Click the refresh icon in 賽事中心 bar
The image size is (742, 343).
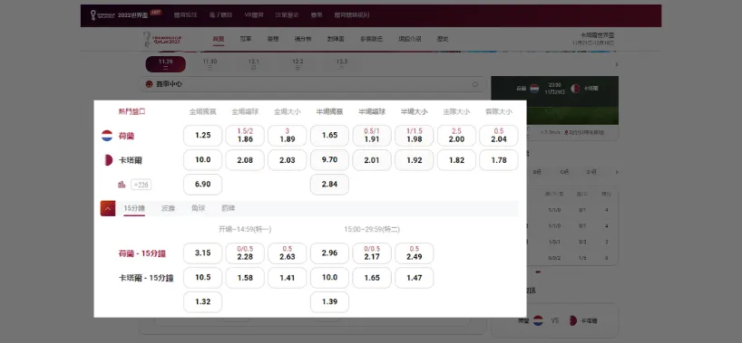[x=475, y=84]
